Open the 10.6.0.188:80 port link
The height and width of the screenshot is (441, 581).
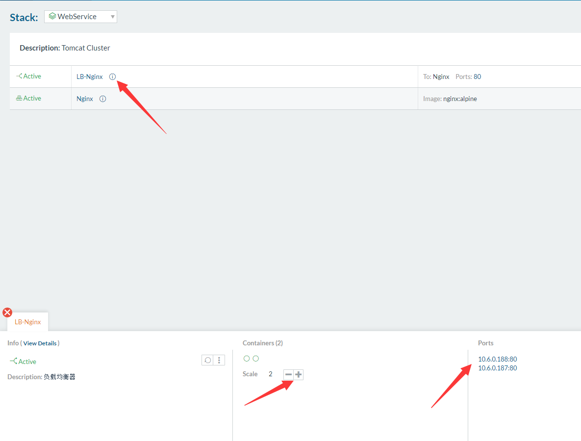[497, 359]
